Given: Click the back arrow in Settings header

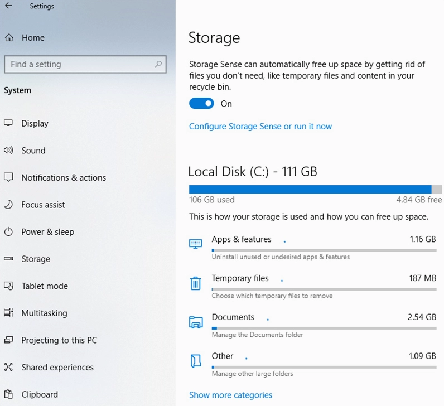Looking at the screenshot, I should tap(8, 6).
